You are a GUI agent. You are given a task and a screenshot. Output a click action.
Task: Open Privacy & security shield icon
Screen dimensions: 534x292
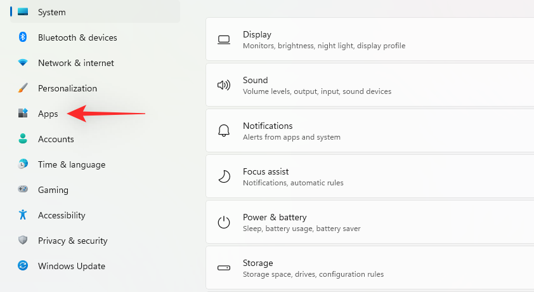(x=23, y=241)
